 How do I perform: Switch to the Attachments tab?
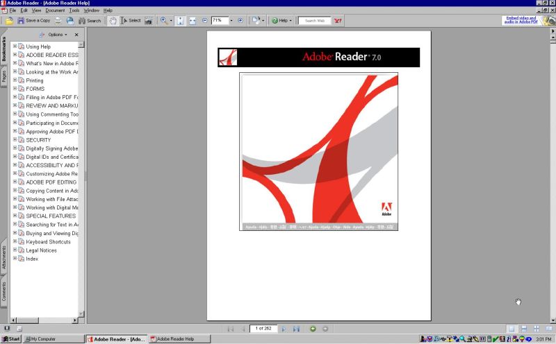[x=4, y=257]
